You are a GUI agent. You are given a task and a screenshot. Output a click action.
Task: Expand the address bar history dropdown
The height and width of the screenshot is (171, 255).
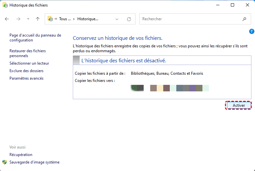117,19
